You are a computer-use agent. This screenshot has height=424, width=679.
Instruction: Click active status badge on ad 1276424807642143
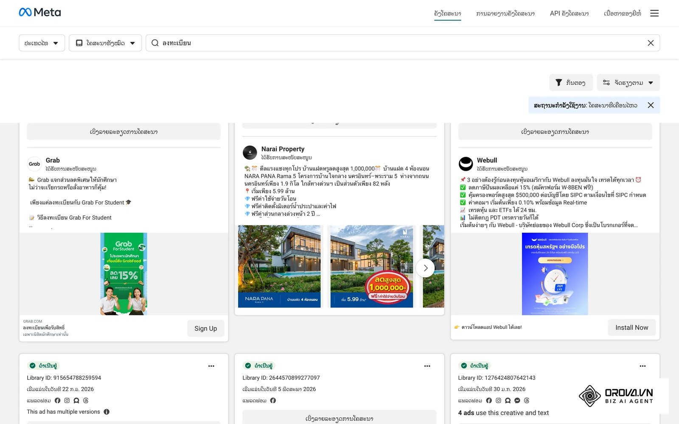tap(474, 365)
